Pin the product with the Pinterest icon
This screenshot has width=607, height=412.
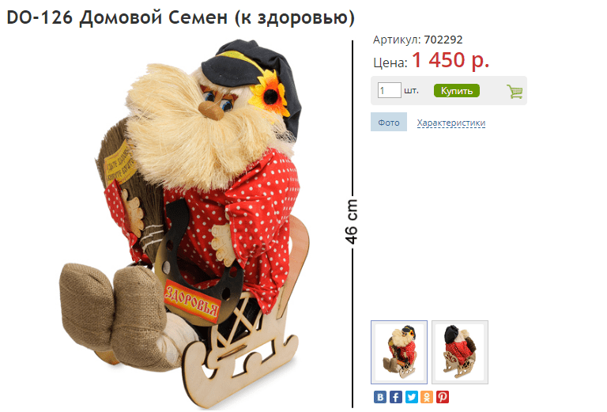point(443,397)
